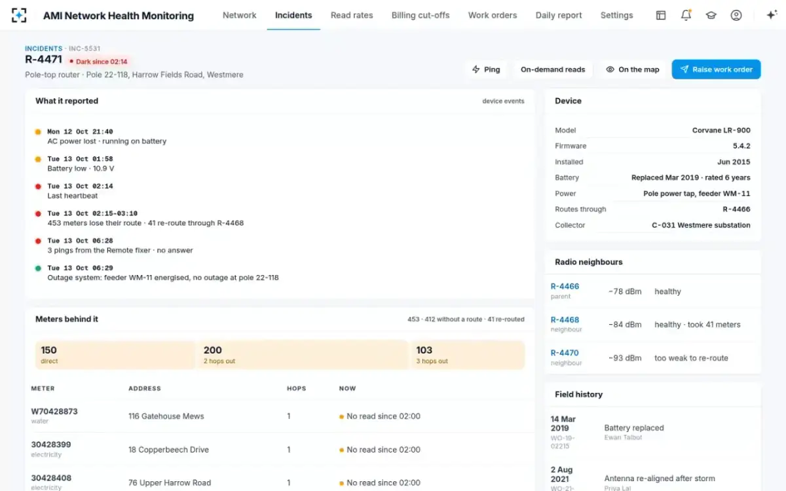
Task: Click the Corvane LR-900 model value
Action: point(721,130)
